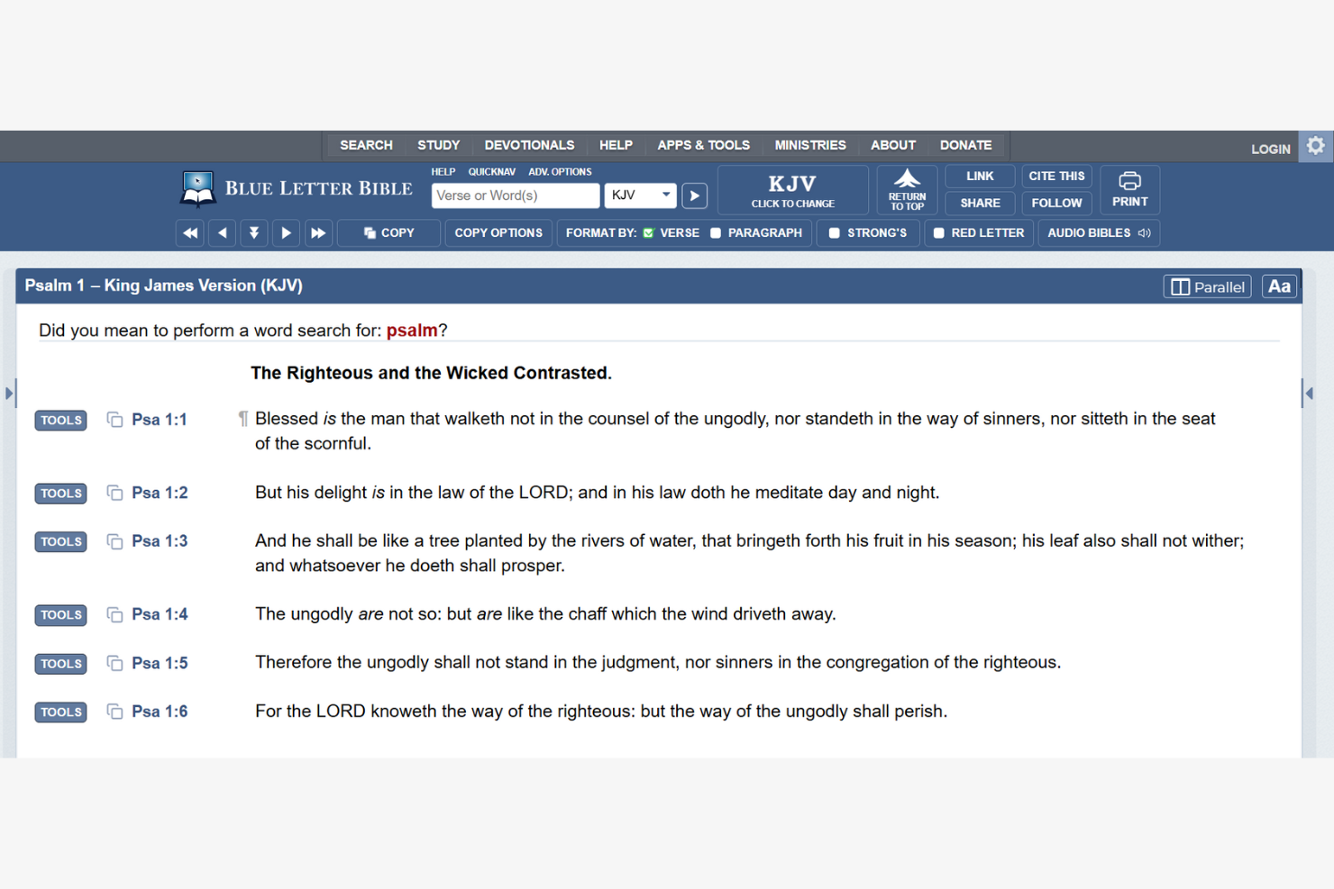Click the small Help link above search

443,172
